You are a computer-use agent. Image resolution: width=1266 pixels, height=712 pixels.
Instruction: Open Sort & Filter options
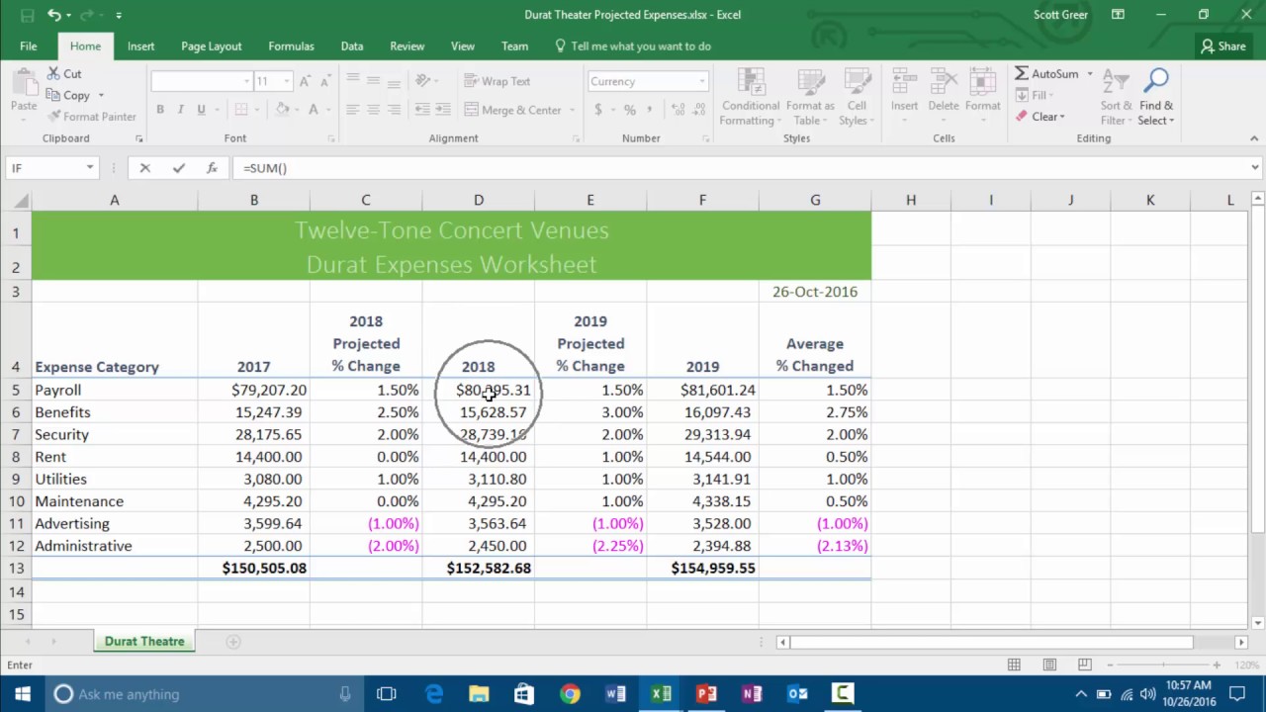(x=1116, y=98)
